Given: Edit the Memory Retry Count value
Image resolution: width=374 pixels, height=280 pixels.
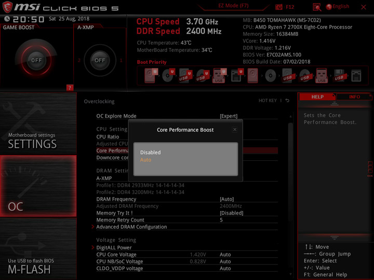Looking at the screenshot, I should click(x=221, y=220).
